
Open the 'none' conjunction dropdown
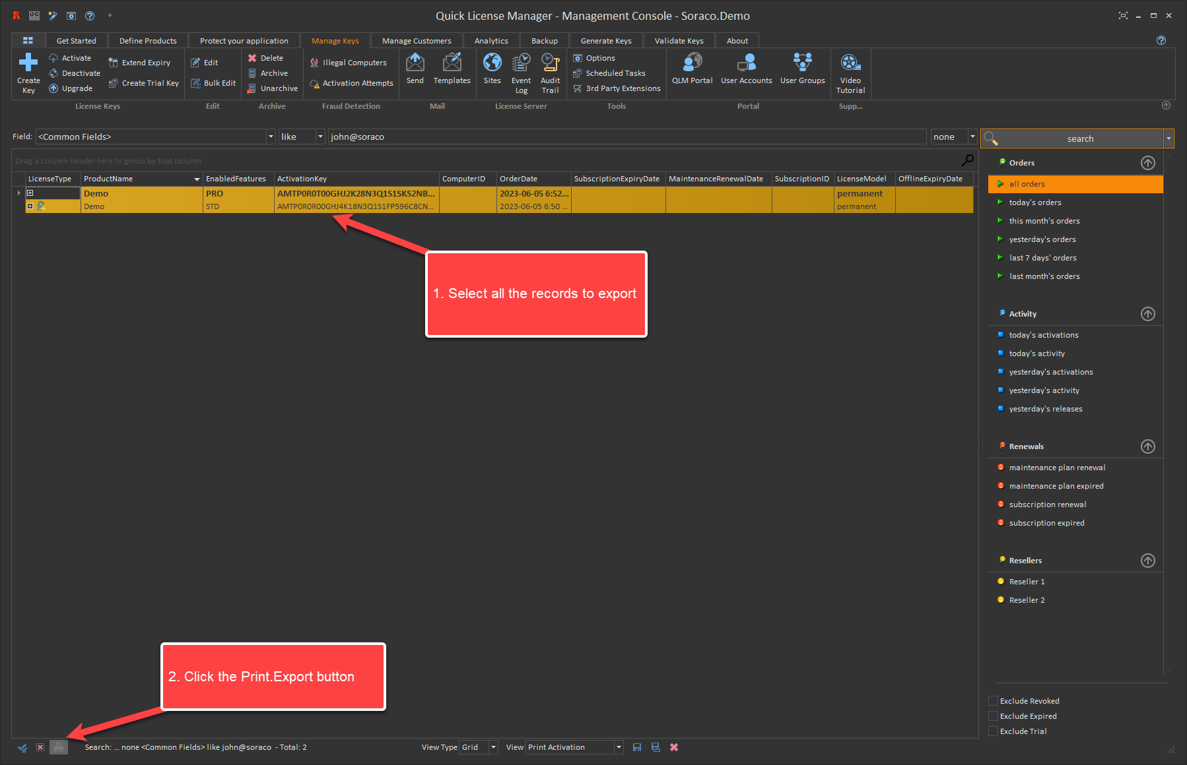pos(972,137)
